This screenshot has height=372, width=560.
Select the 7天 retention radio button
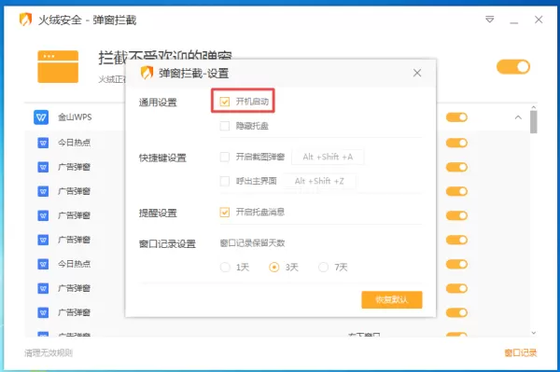(323, 268)
